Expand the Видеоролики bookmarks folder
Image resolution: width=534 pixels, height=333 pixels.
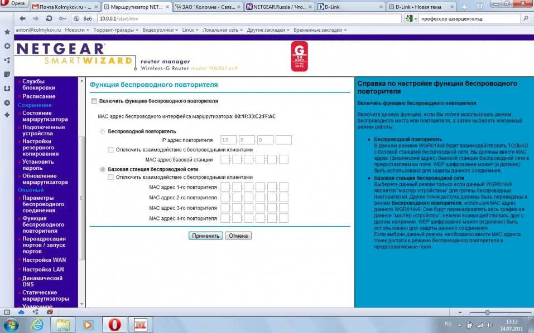tap(160, 30)
